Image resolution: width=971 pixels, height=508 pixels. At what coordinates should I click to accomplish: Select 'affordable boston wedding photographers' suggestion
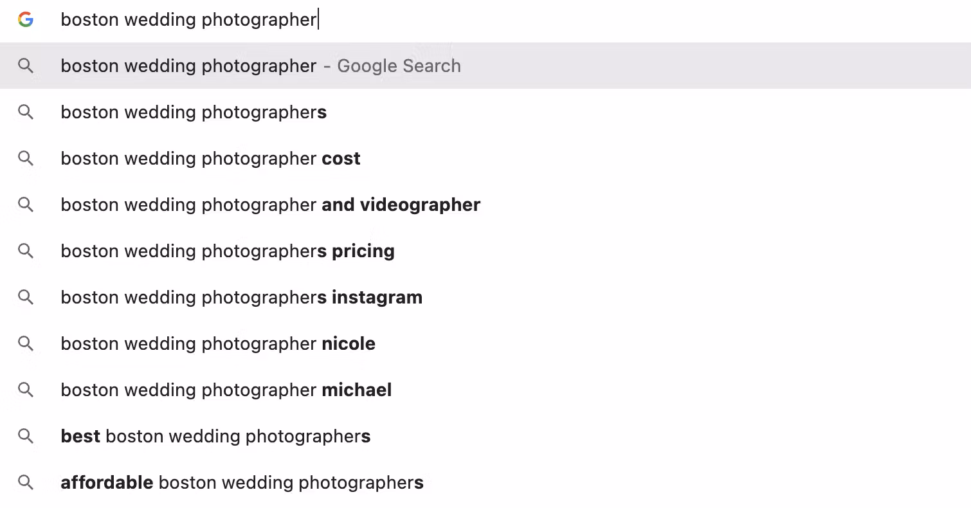click(242, 482)
